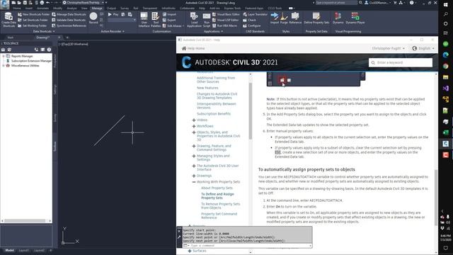Click Run Script
The width and height of the screenshot is (453, 255).
coord(207,20)
